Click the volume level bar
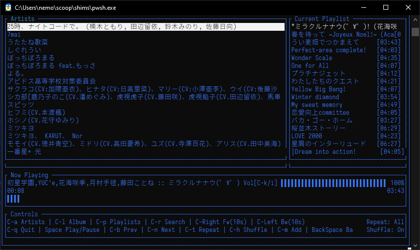This screenshot has width=420, height=250. (333, 183)
